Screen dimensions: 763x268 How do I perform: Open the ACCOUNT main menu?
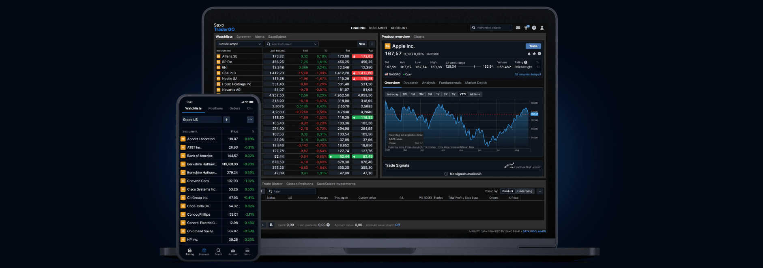(x=399, y=28)
